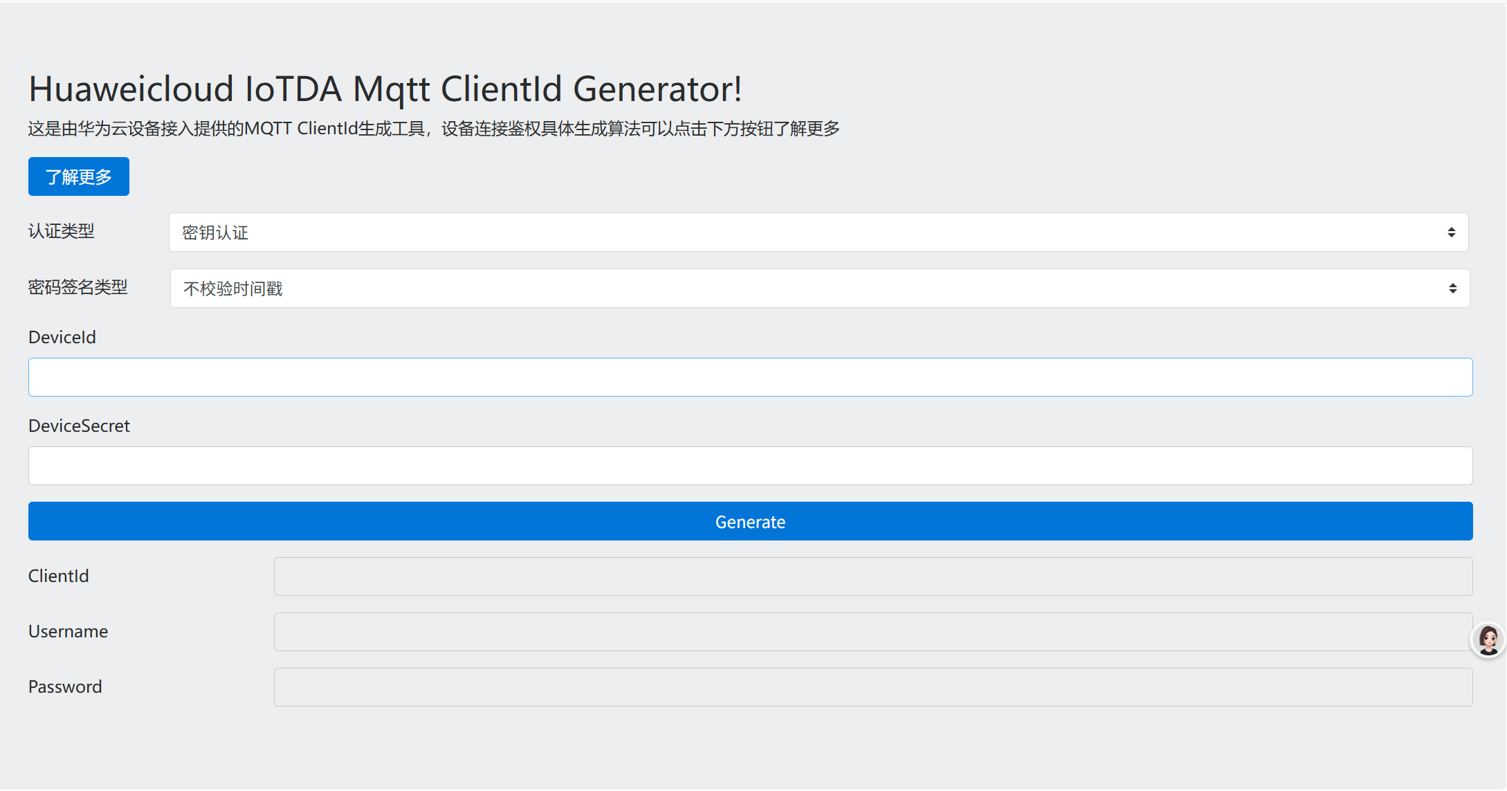Open the 密码签名类型 dropdown showing 不校验时间戳
This screenshot has height=791, width=1507.
[820, 289]
